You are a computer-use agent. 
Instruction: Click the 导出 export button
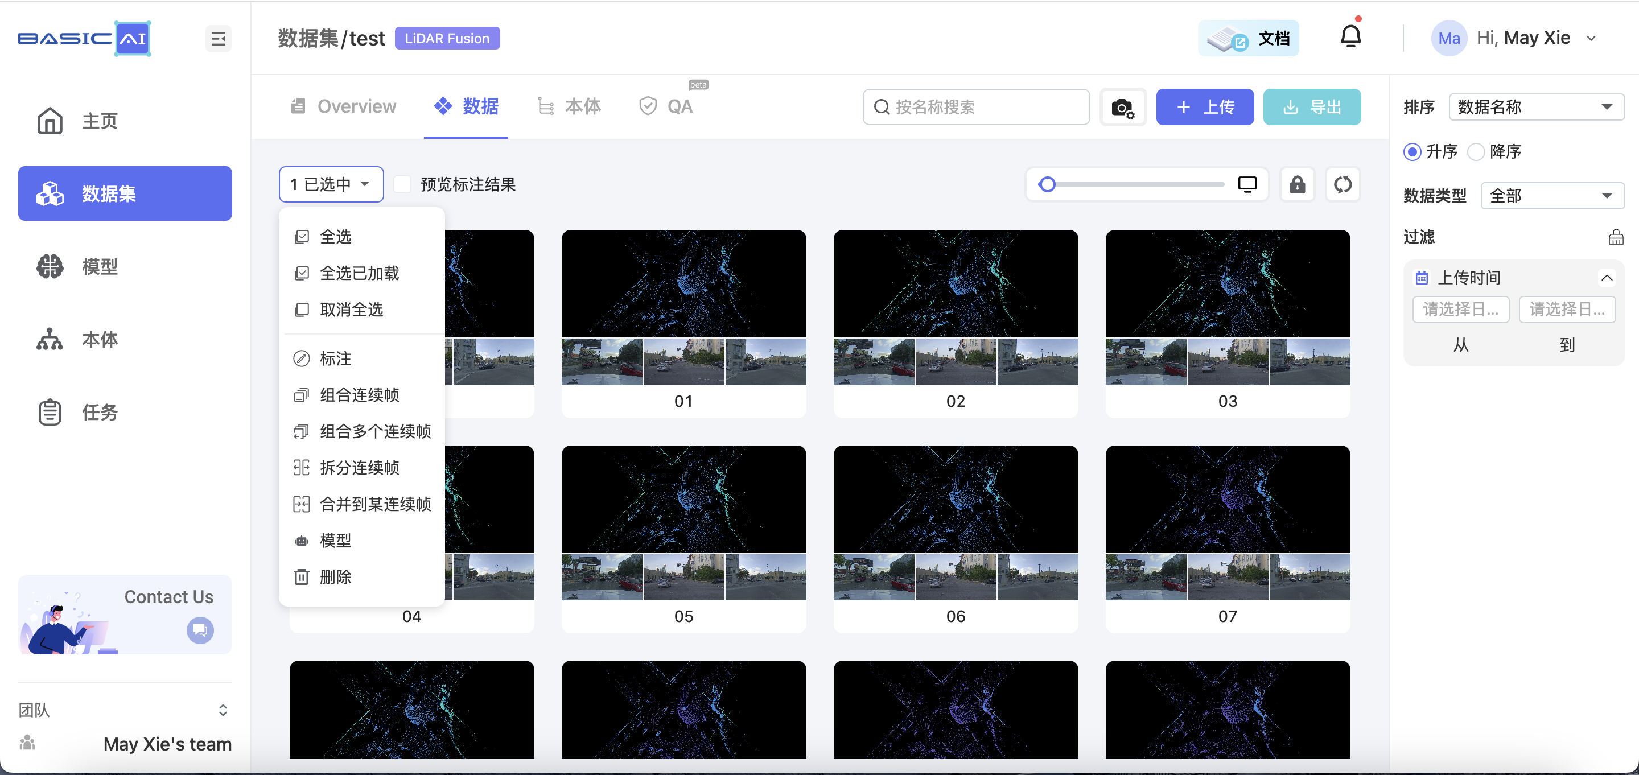pos(1311,107)
